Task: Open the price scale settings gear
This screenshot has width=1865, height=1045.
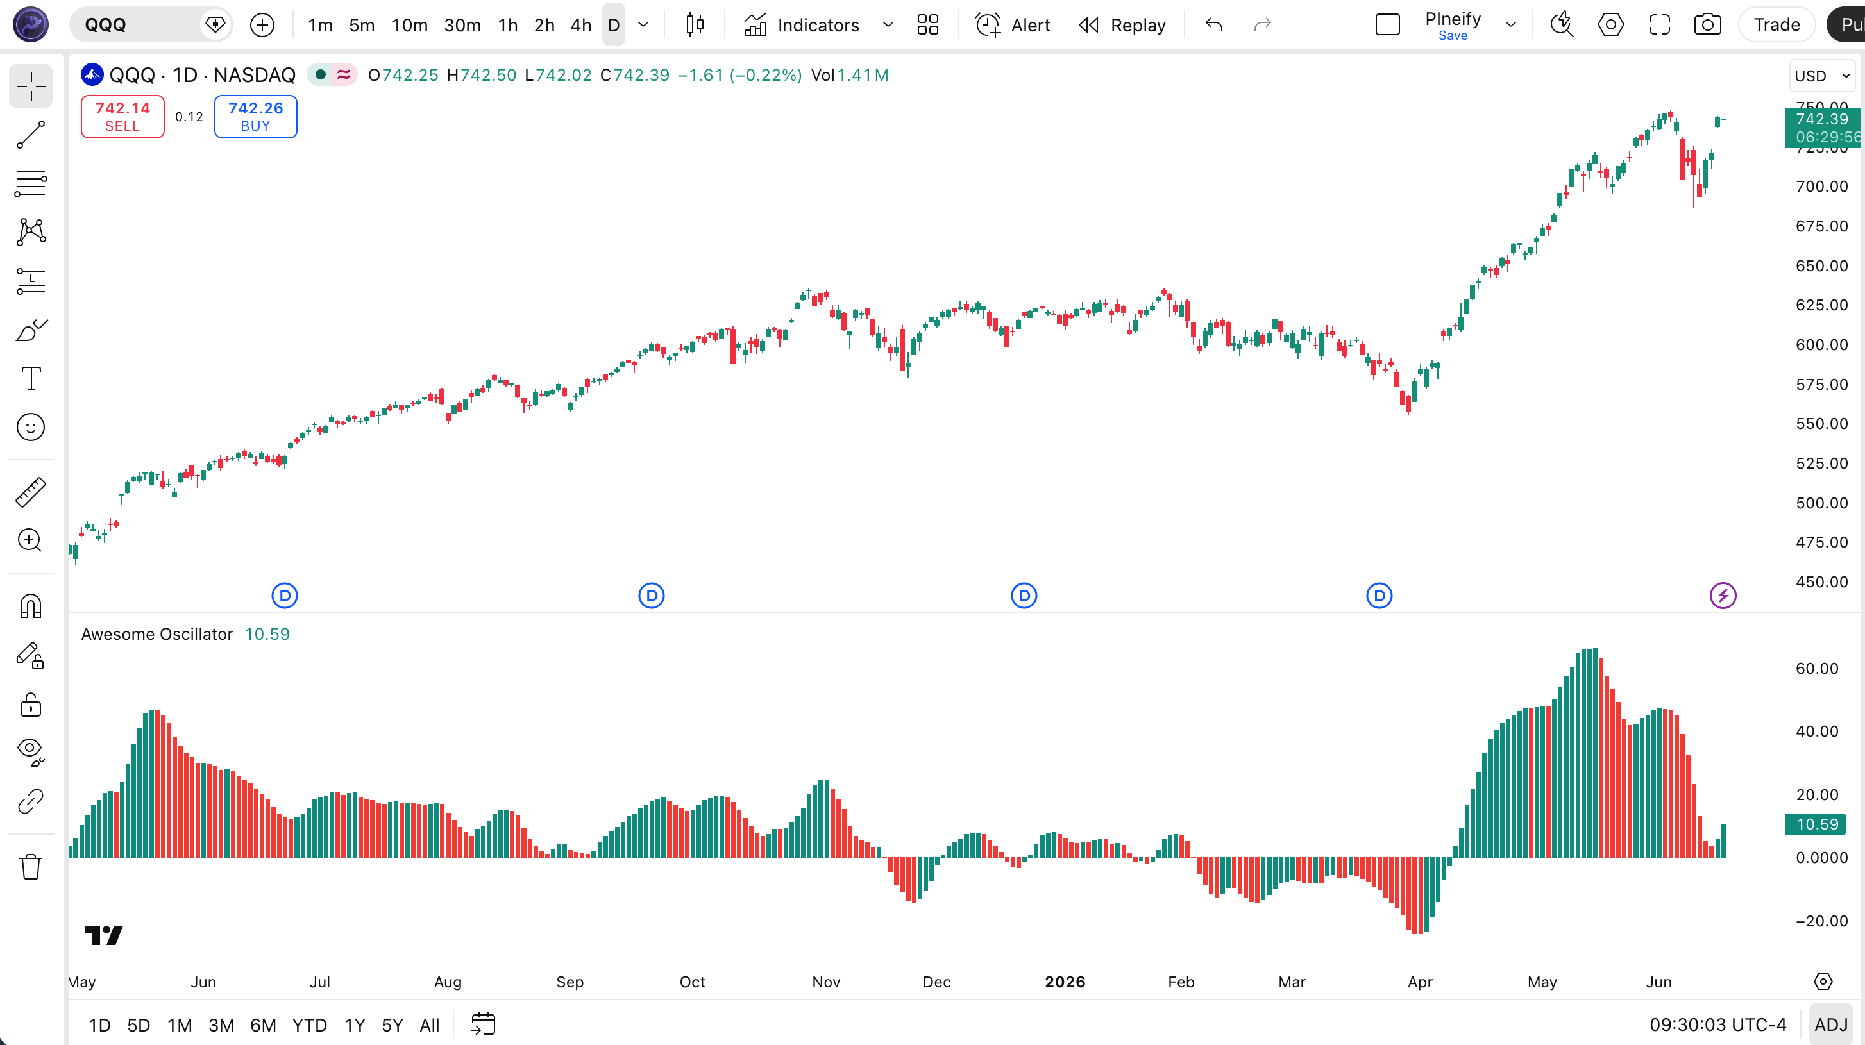Action: point(1822,982)
